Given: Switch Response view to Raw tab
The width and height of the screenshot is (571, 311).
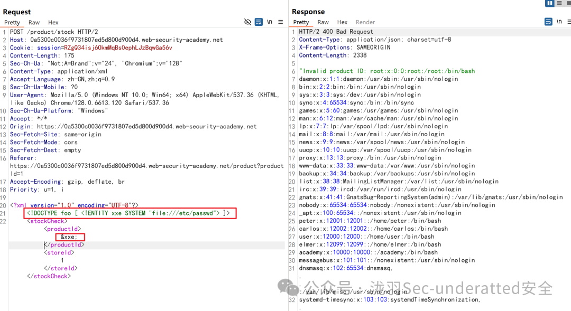Looking at the screenshot, I should [x=323, y=22].
